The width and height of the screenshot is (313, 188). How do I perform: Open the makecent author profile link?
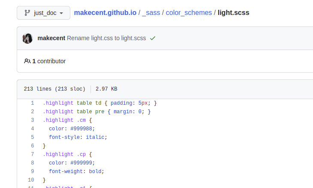coord(51,38)
